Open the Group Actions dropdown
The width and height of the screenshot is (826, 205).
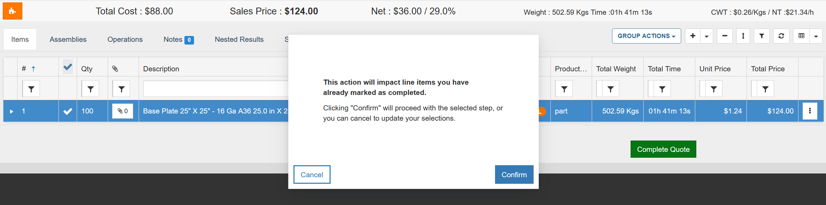pyautogui.click(x=646, y=36)
